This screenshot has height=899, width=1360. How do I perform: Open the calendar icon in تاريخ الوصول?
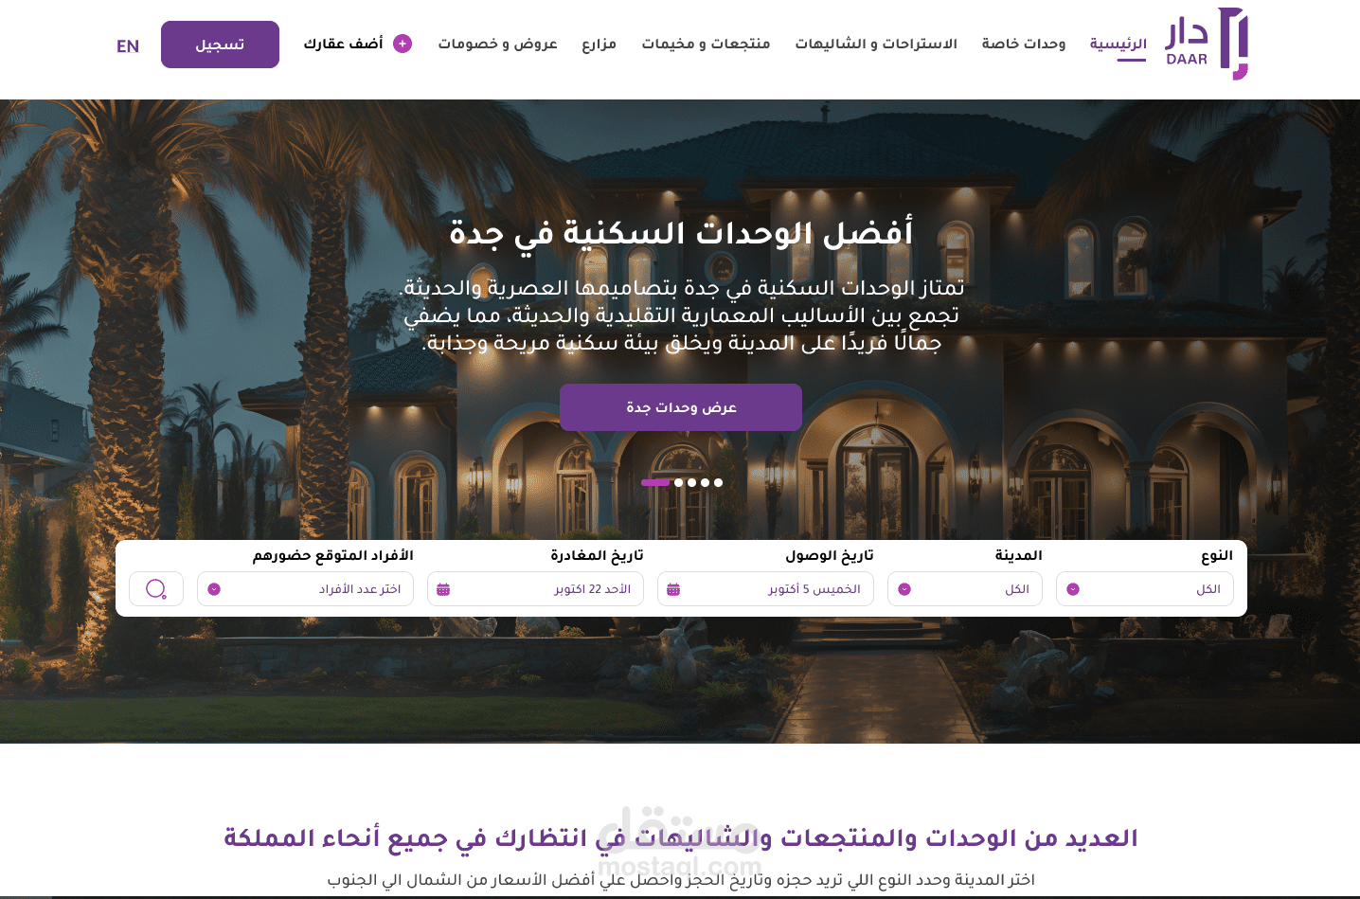tap(673, 589)
